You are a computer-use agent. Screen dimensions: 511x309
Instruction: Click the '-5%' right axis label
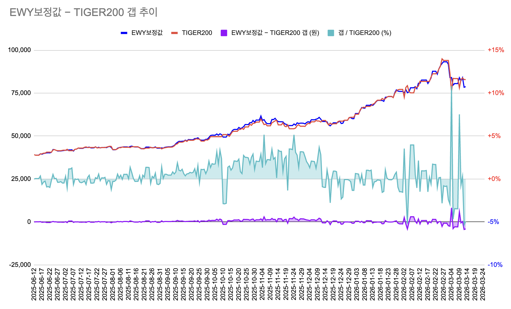[x=493, y=222]
